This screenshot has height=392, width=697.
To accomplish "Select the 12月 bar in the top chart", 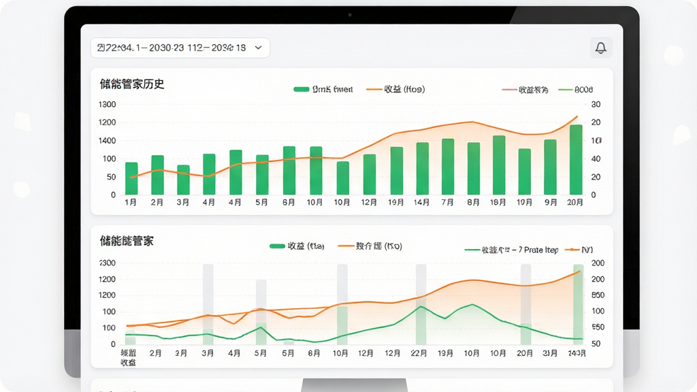I will point(370,175).
